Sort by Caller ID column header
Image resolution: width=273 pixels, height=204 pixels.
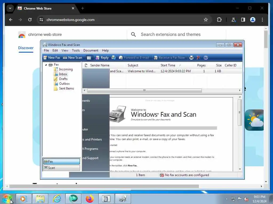[x=232, y=65]
